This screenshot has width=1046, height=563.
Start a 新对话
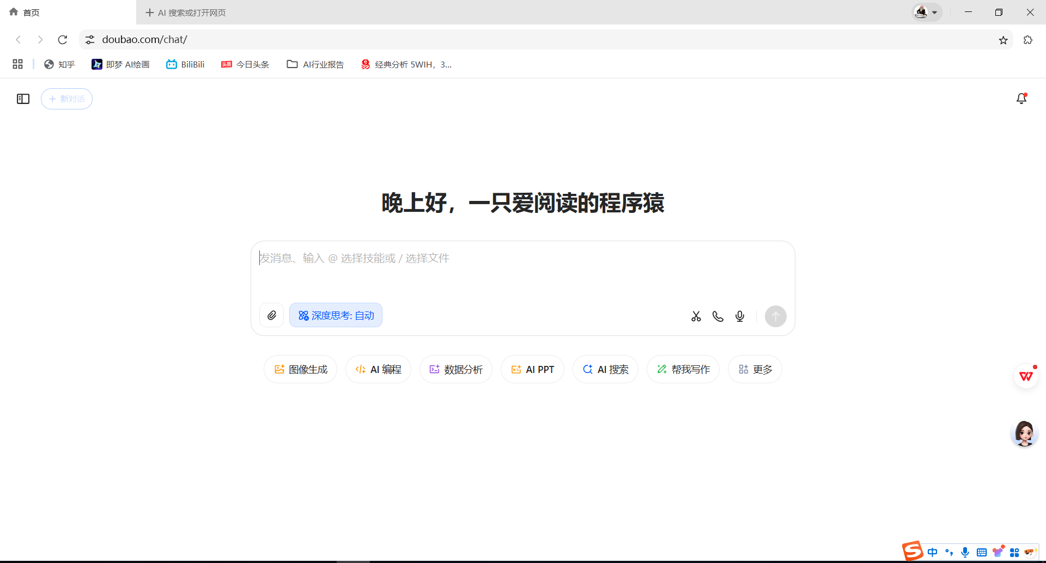[66, 99]
